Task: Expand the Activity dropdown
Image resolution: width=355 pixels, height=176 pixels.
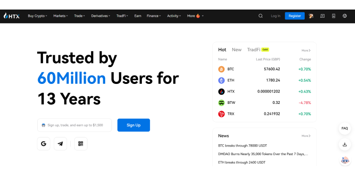Action: tap(174, 16)
